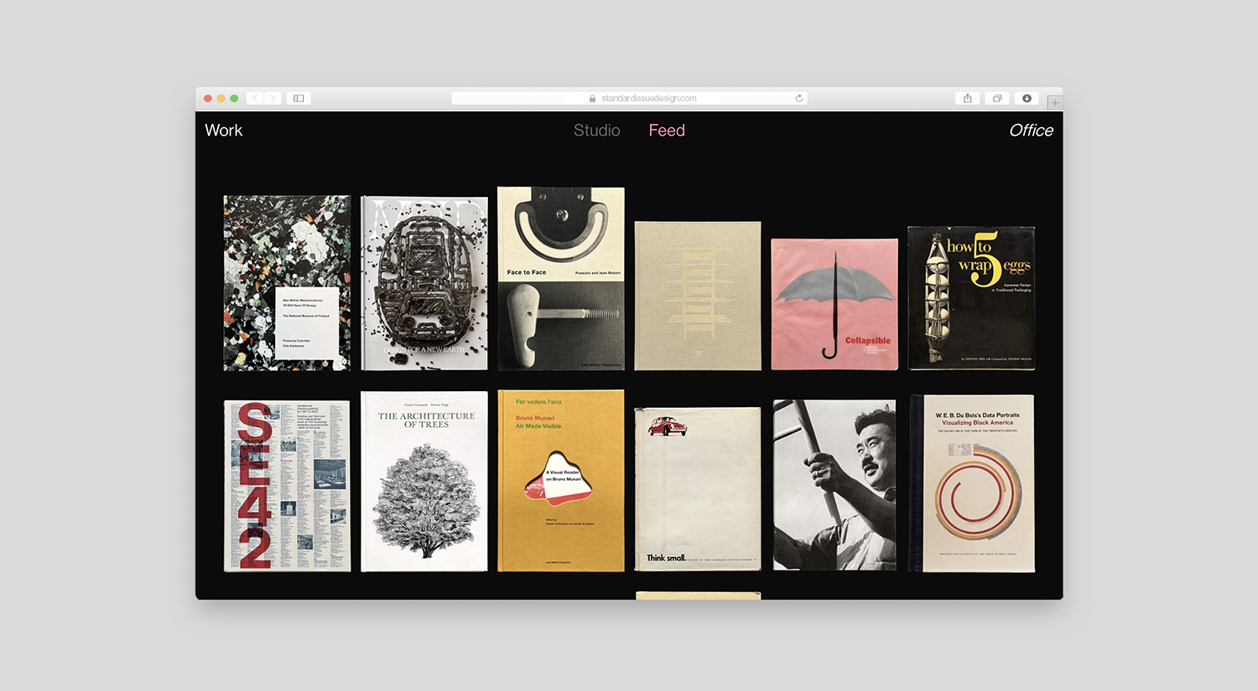
Task: Open the Safari downloads list
Action: [1027, 98]
